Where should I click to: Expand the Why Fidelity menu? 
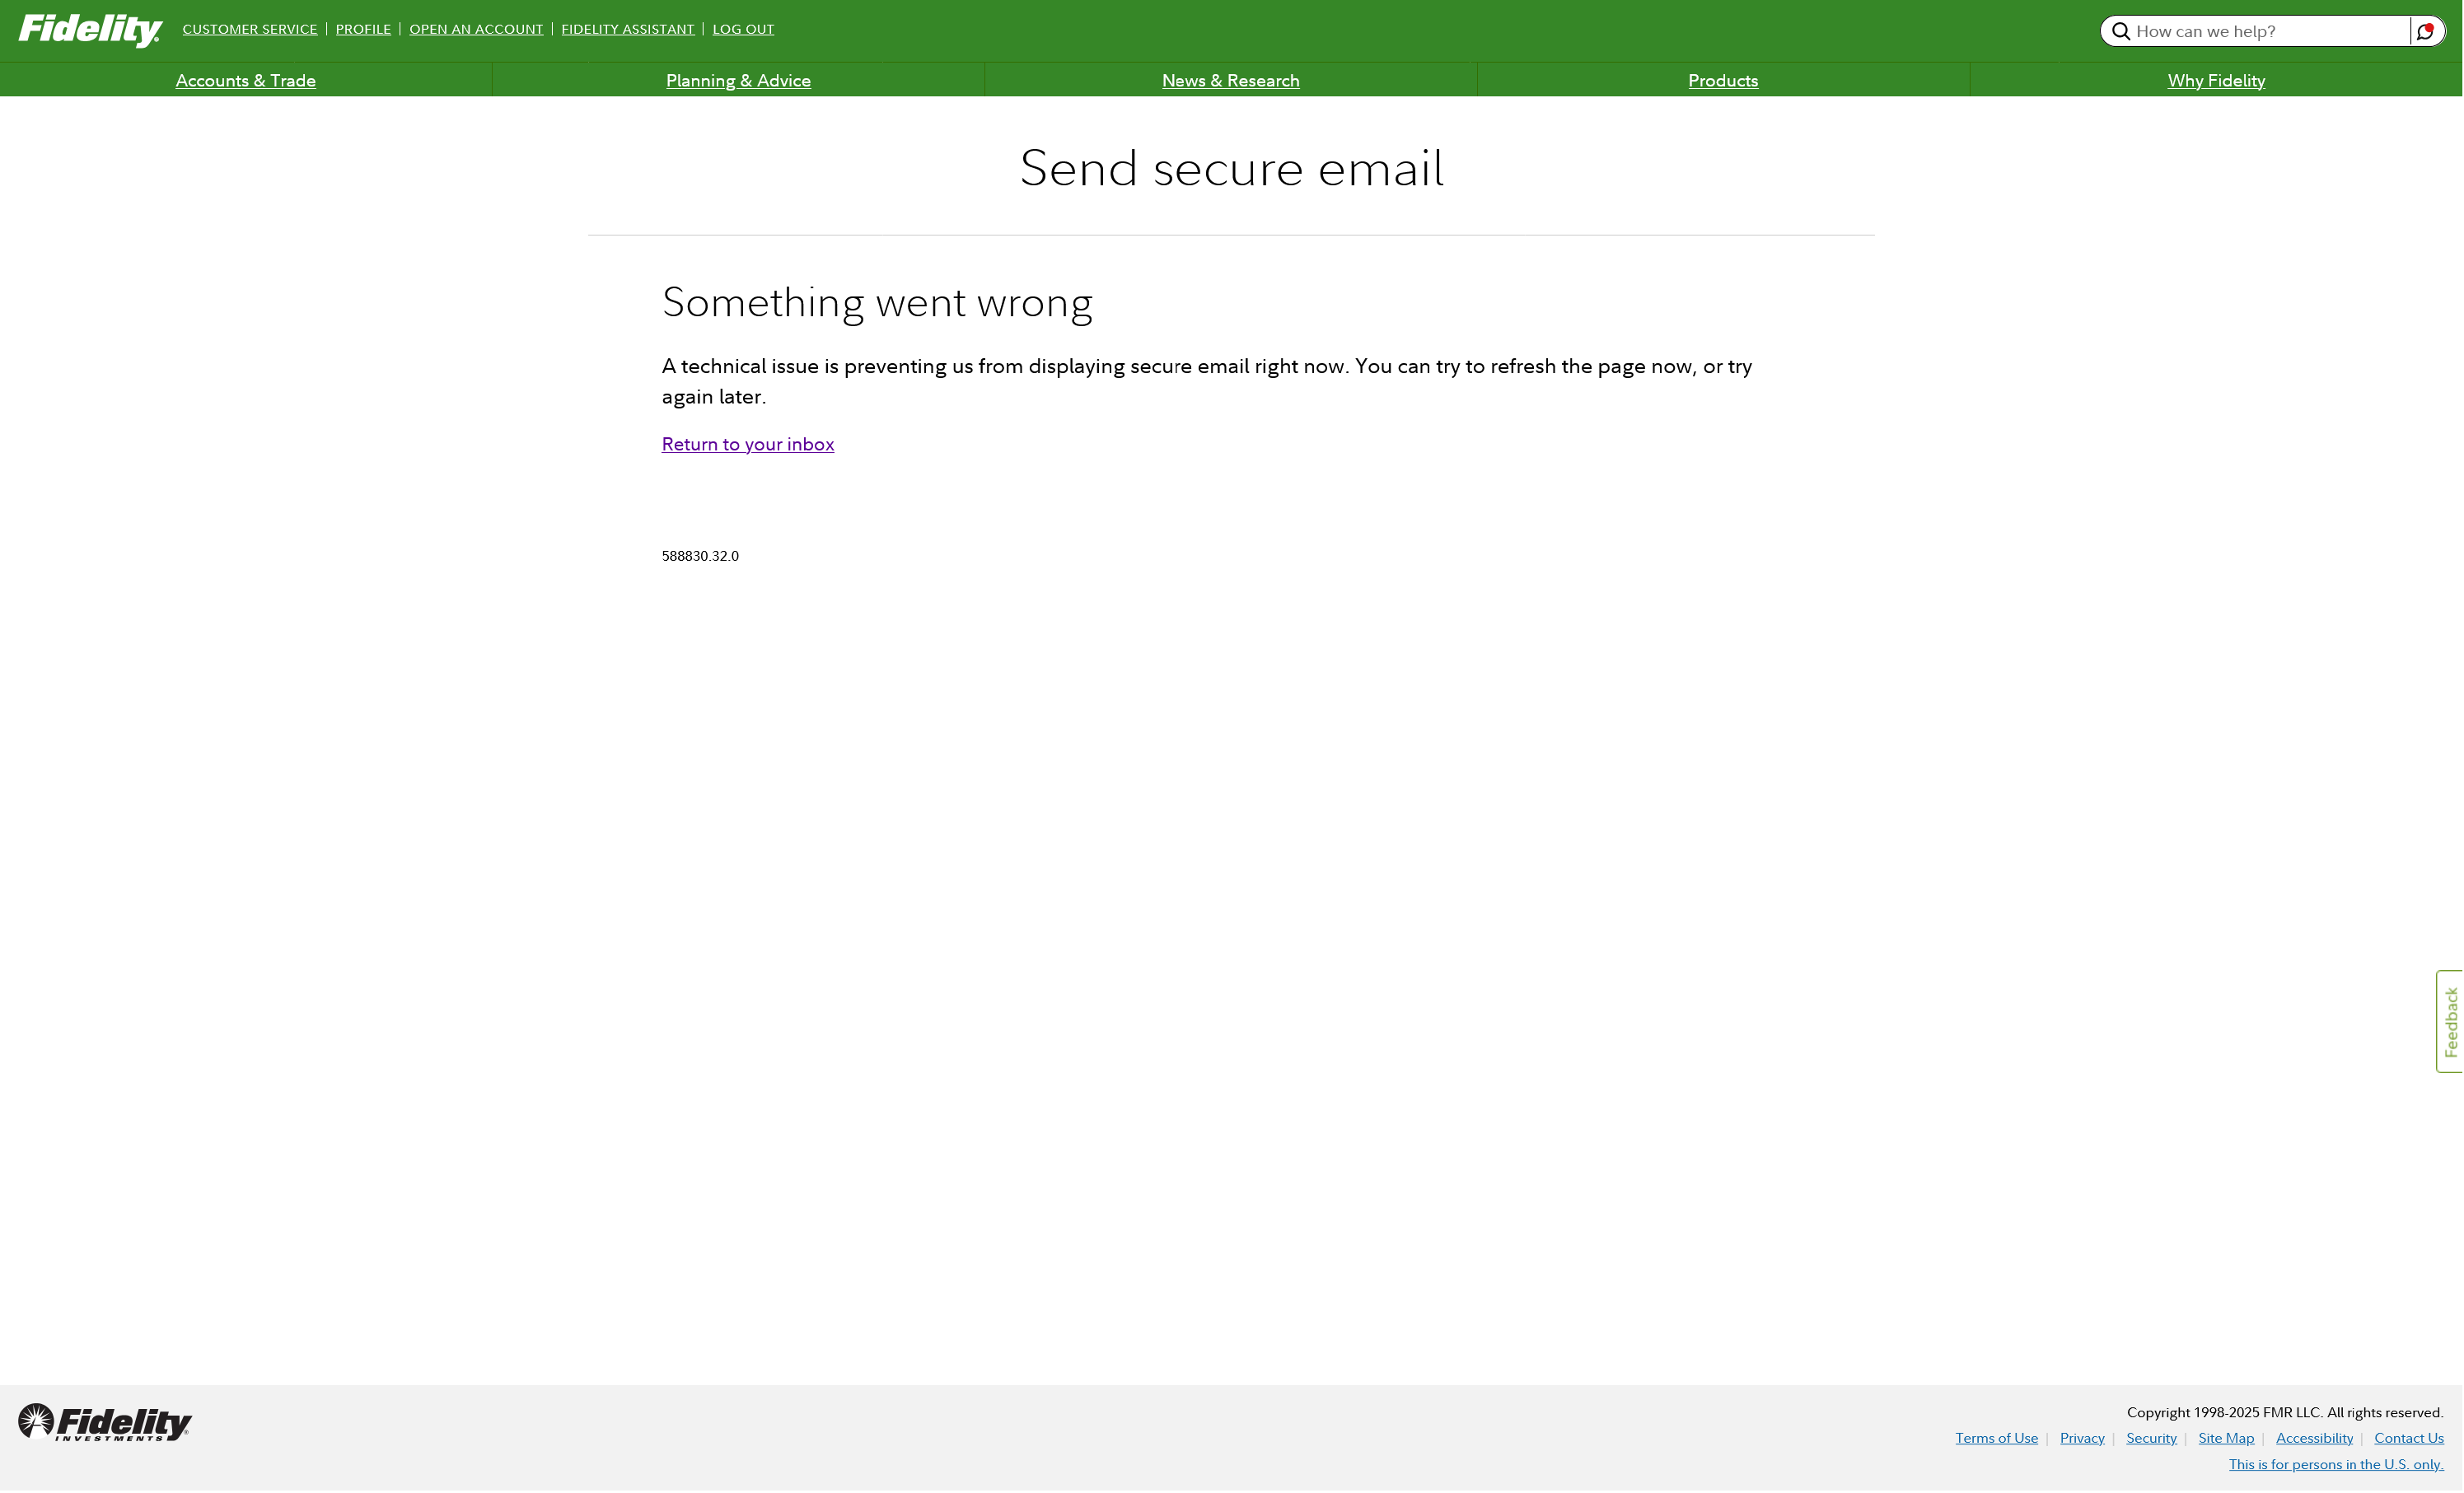2215,80
